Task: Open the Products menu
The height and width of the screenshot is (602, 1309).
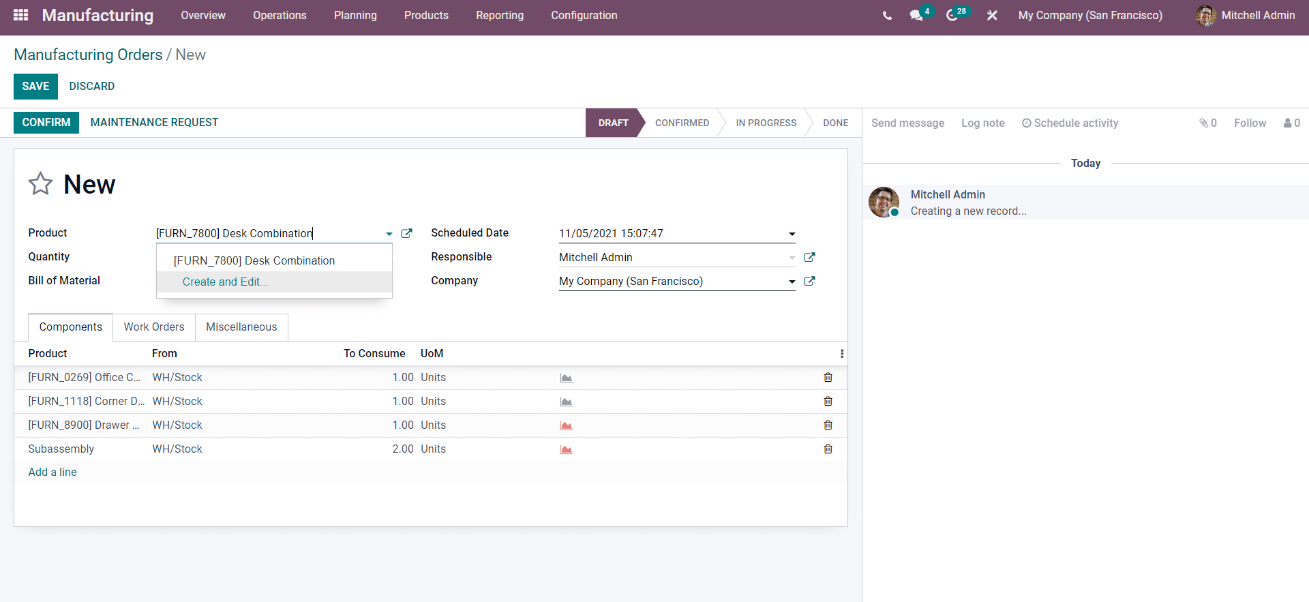Action: [426, 15]
